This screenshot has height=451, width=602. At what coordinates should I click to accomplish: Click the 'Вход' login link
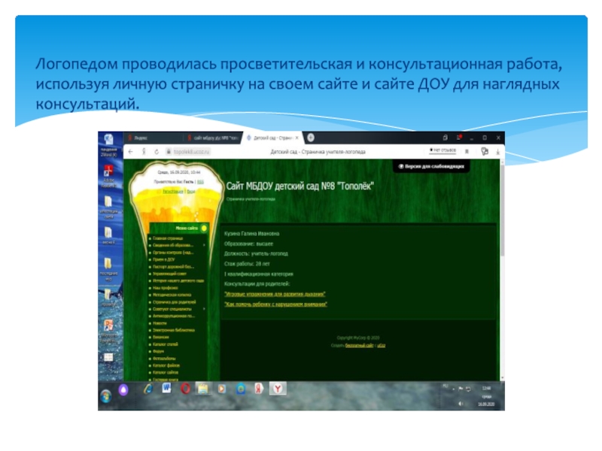coord(191,192)
